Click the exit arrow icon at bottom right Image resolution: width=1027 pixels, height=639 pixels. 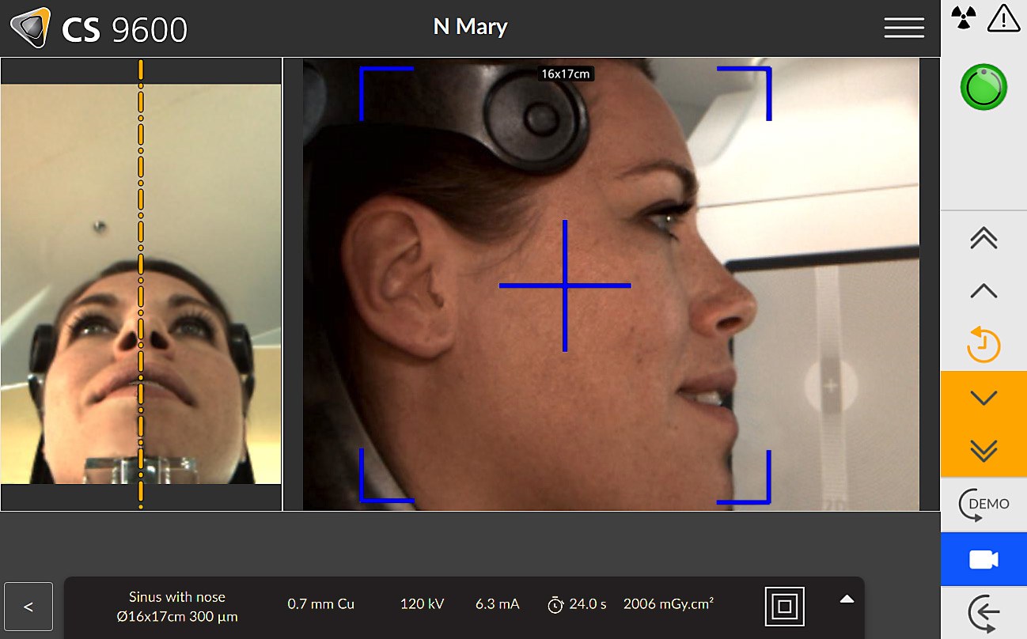click(x=983, y=612)
